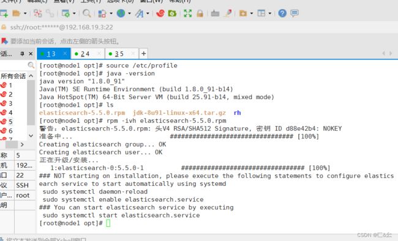Click the window layout icon
The width and height of the screenshot is (398, 241).
tap(261, 13)
